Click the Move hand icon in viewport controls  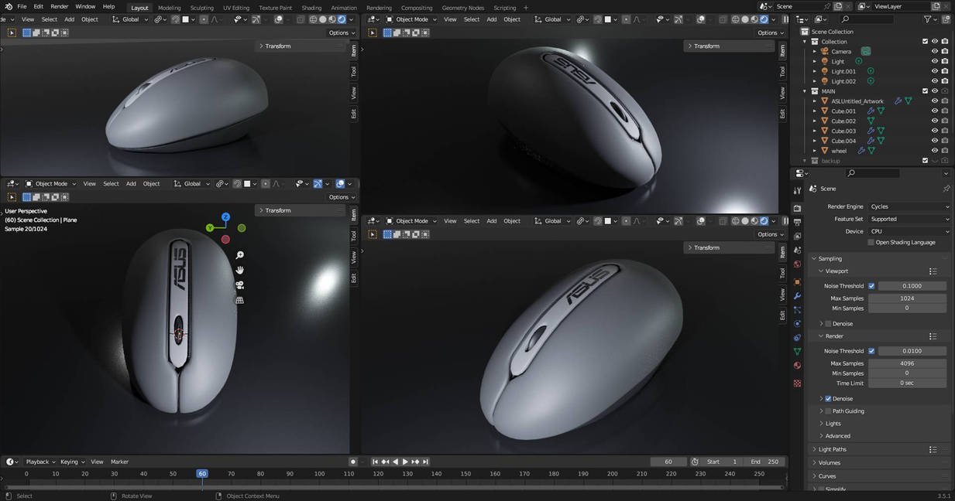click(240, 270)
